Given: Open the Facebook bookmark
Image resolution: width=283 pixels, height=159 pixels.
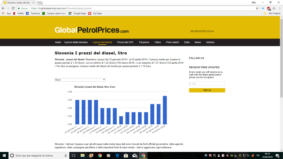Looking at the screenshot, I should [x=33, y=13].
